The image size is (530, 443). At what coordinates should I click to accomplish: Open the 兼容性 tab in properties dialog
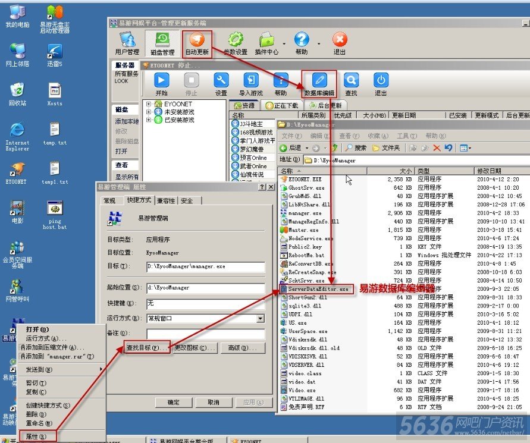(166, 201)
